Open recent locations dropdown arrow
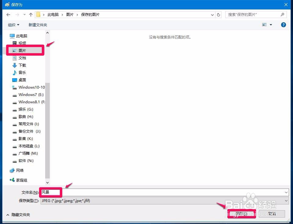The height and width of the screenshot is (224, 293). point(24,15)
